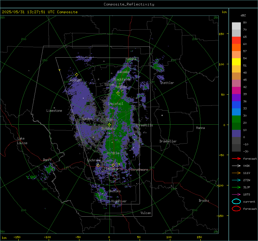Click the Okotoks city label

[x=115, y=191]
